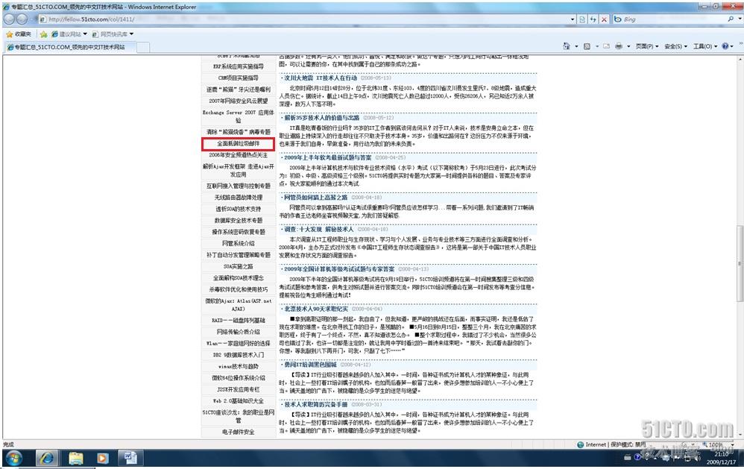
Task: Open sidebar link J2EE开发应用专栏
Action: [239, 390]
